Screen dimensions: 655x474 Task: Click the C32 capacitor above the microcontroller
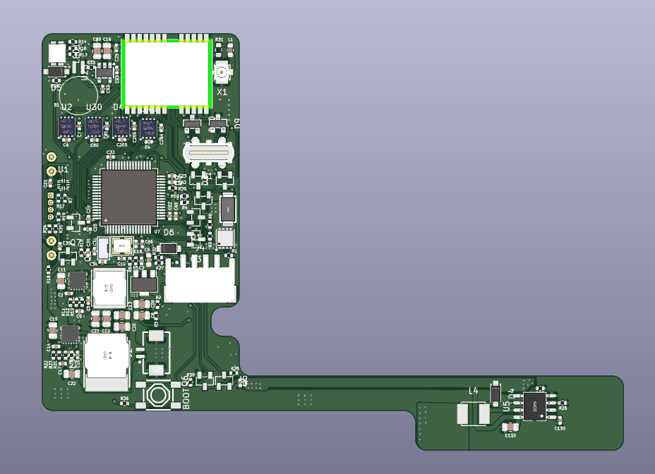click(110, 157)
